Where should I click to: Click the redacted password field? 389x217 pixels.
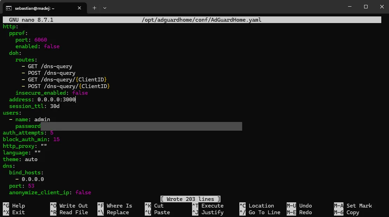click(x=141, y=126)
